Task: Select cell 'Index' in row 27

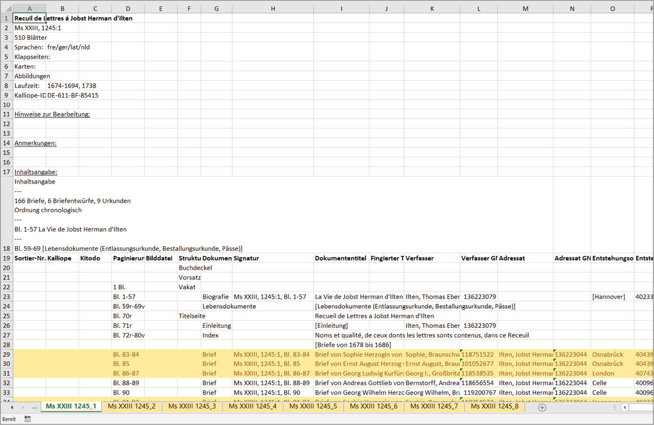Action: [216, 335]
